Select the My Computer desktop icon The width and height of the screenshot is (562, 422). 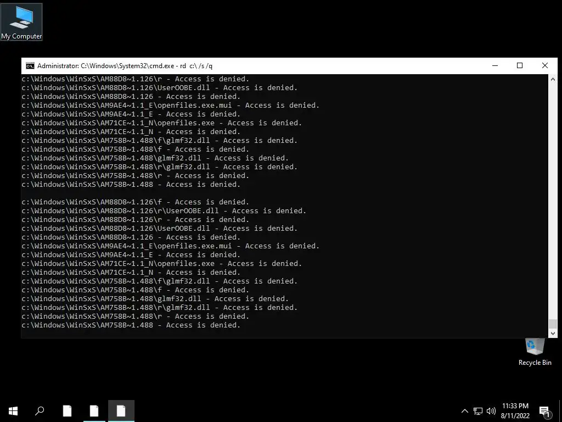click(x=21, y=22)
